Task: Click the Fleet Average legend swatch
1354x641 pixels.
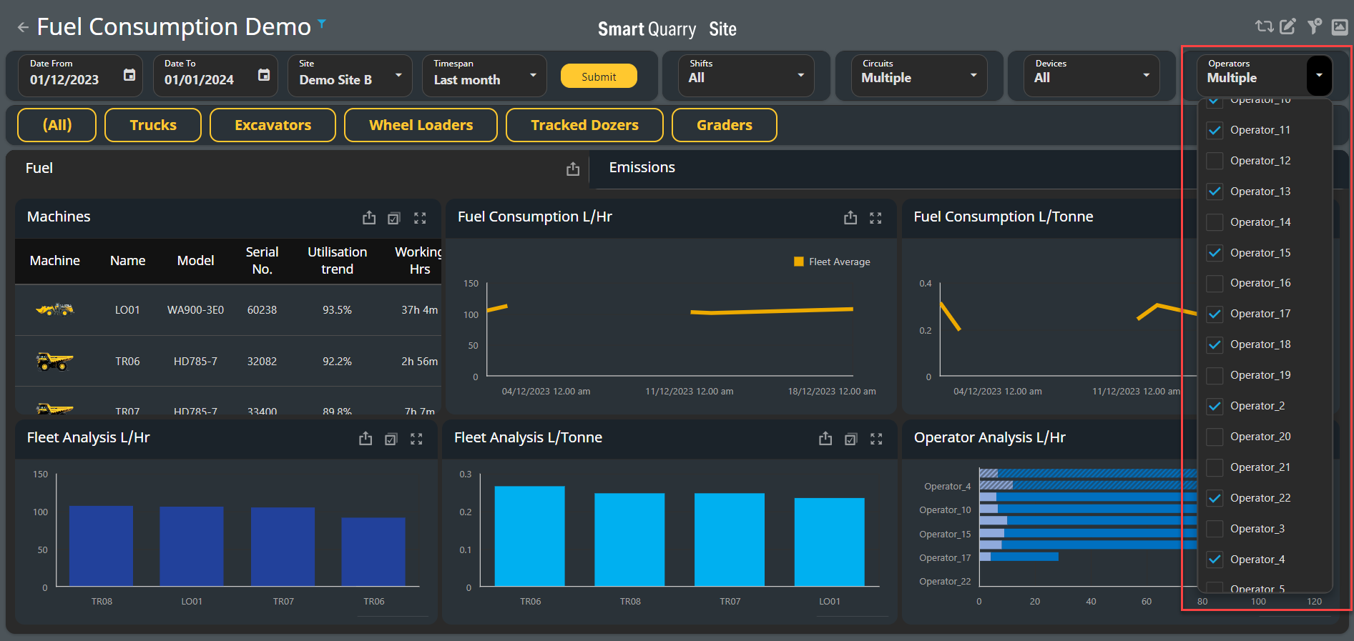Action: pos(799,262)
